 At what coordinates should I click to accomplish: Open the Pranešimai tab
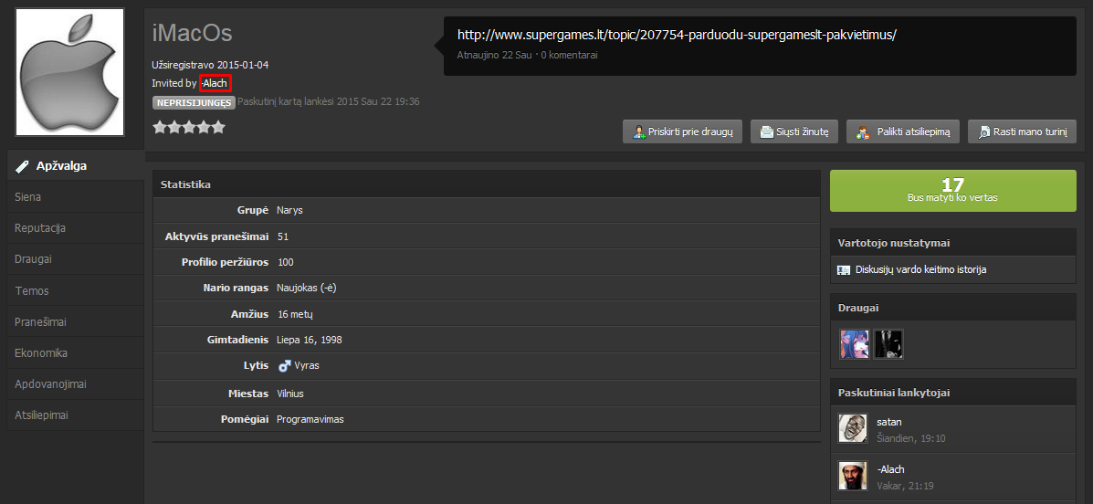[75, 322]
